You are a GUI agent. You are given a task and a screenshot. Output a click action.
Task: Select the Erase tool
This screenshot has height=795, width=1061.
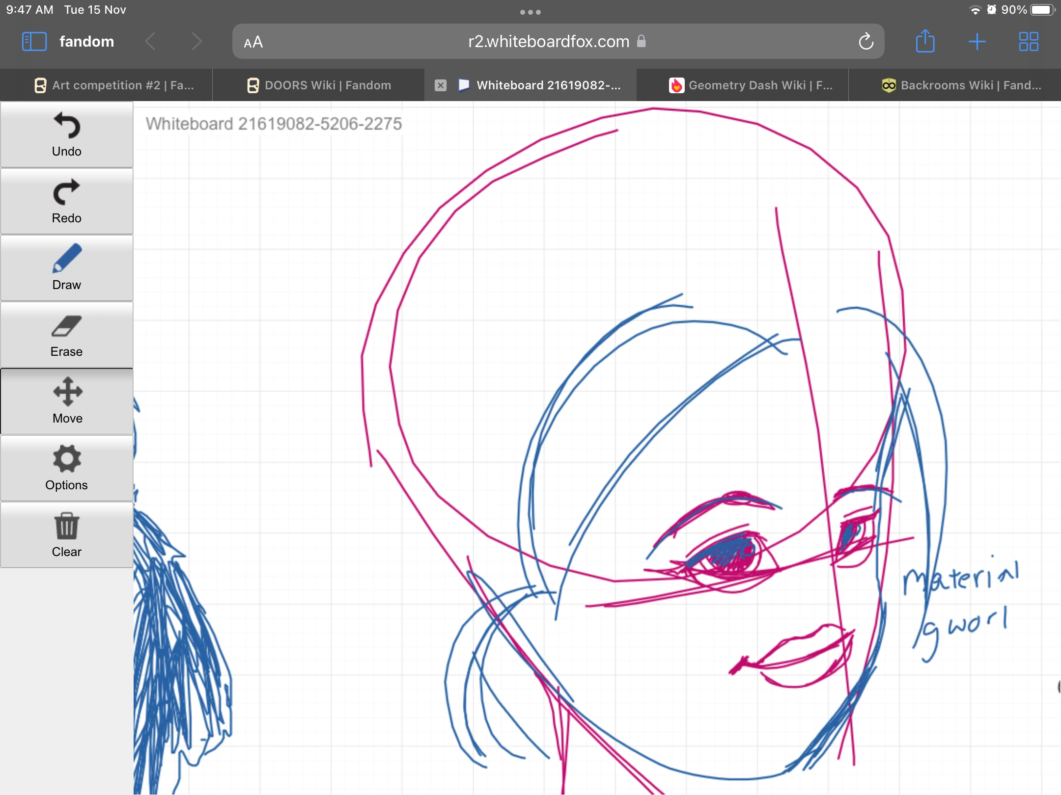[66, 335]
